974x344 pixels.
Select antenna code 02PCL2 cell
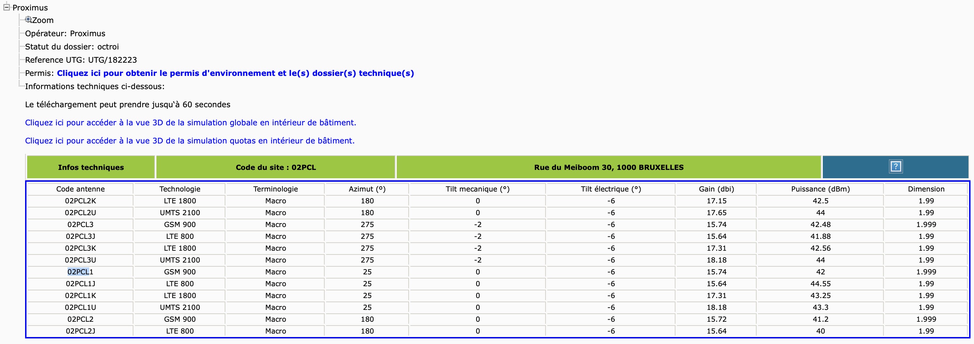80,319
